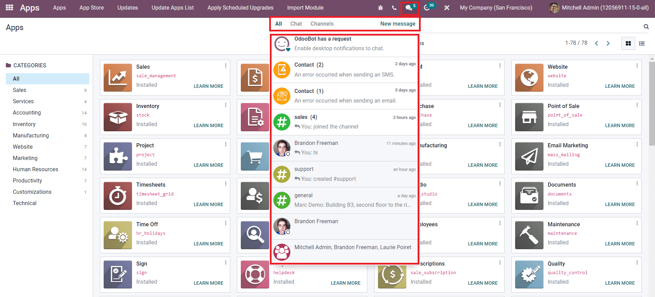Click the Quality app icon

[529, 274]
